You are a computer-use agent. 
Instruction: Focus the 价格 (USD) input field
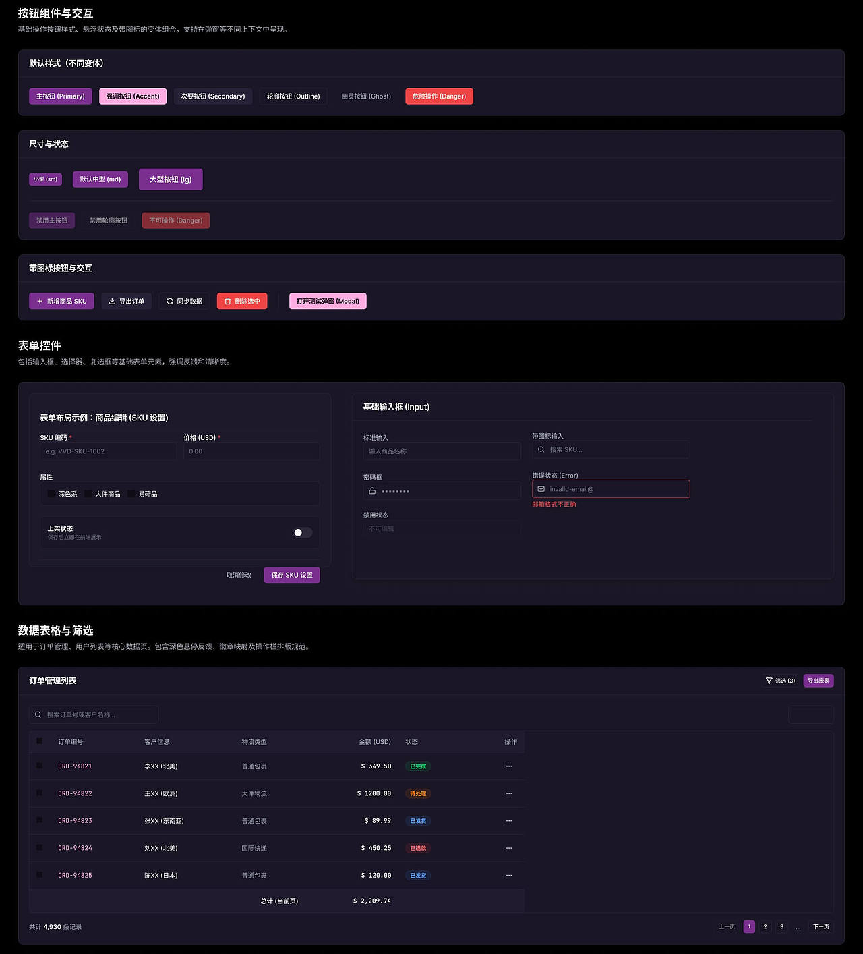(251, 451)
